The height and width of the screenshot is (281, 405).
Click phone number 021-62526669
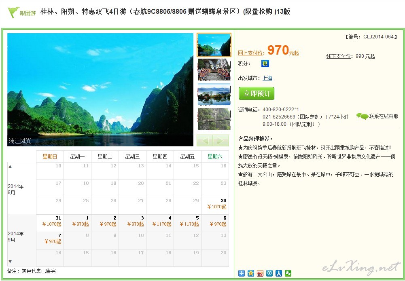(279, 117)
